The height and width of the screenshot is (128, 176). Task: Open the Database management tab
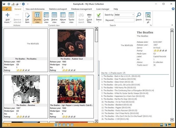pyautogui.click(x=82, y=9)
